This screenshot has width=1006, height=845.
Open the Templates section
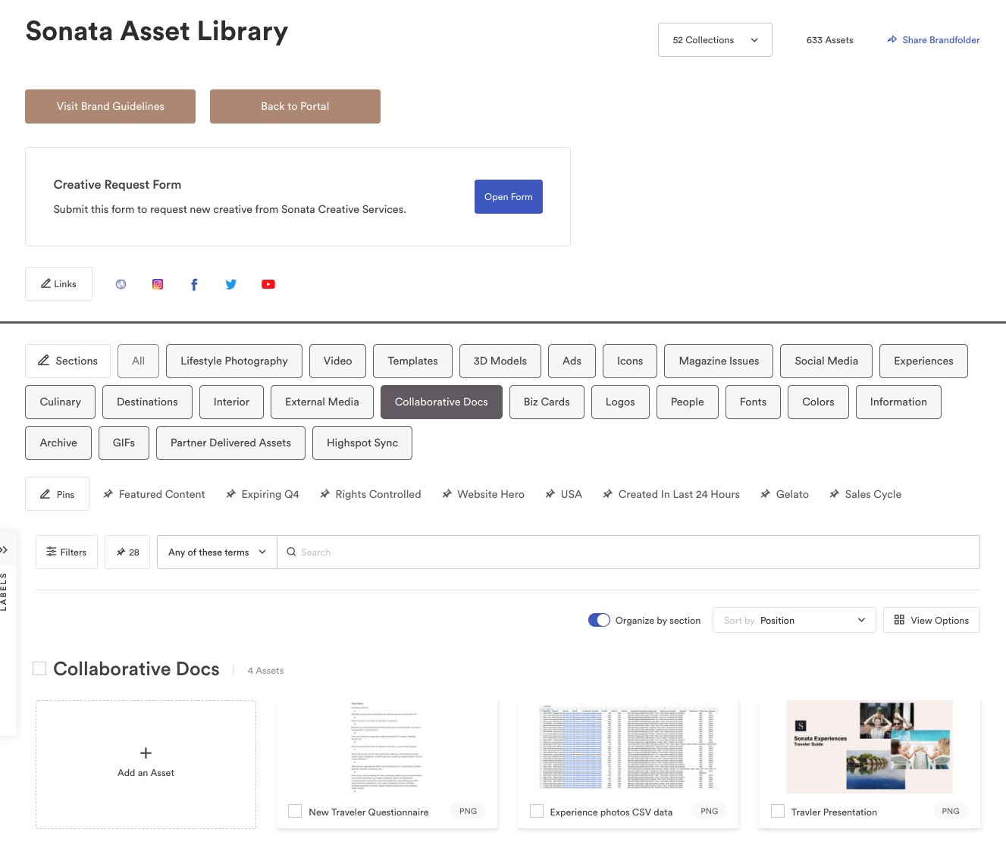[x=412, y=361]
